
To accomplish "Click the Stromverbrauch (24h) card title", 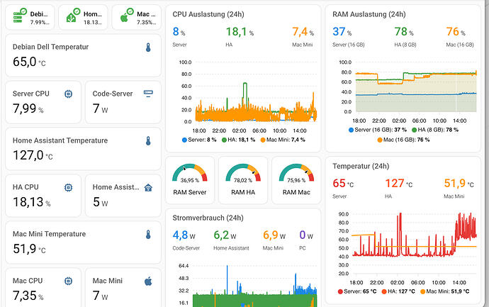I will [x=208, y=218].
